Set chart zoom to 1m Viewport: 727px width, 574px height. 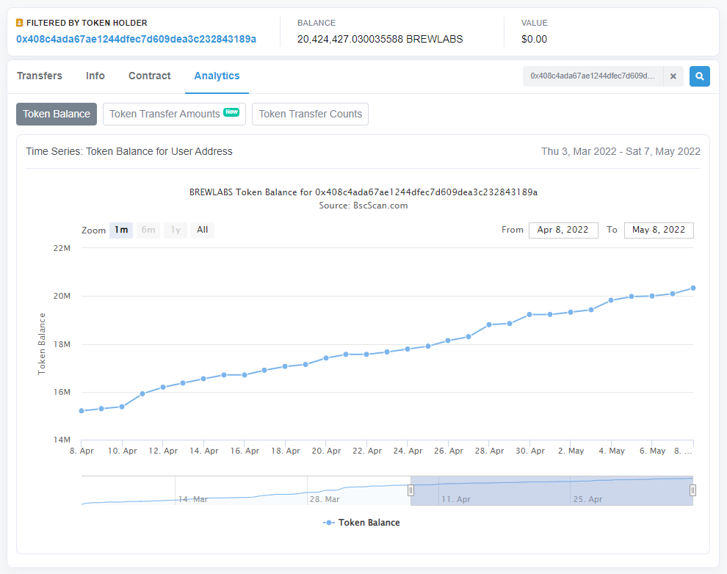pyautogui.click(x=121, y=230)
